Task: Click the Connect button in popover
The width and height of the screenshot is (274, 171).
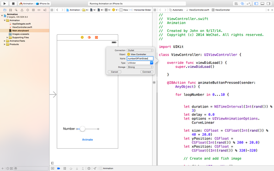Action: point(147,72)
